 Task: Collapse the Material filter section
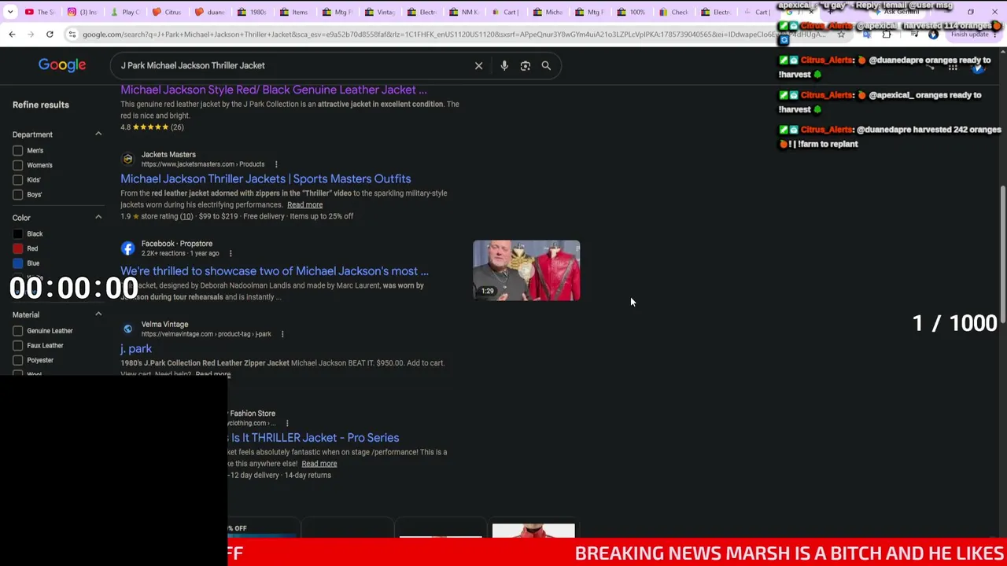(98, 314)
